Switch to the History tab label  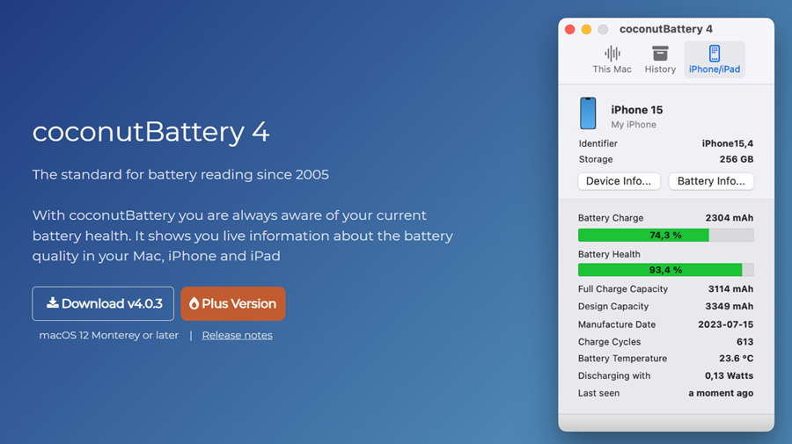[x=660, y=69]
